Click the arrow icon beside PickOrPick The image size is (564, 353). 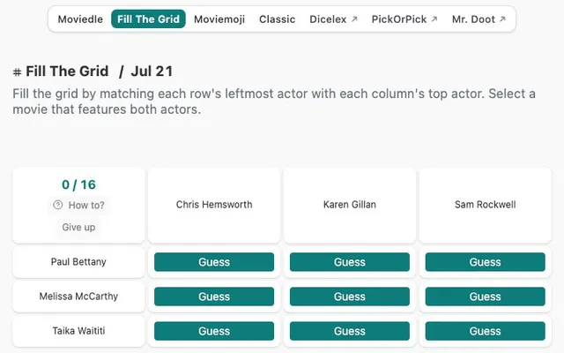(x=434, y=19)
